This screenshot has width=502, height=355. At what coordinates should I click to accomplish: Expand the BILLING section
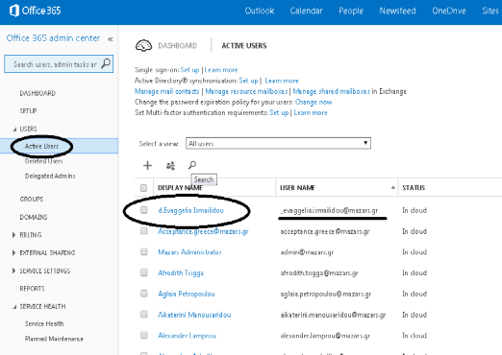(x=13, y=235)
